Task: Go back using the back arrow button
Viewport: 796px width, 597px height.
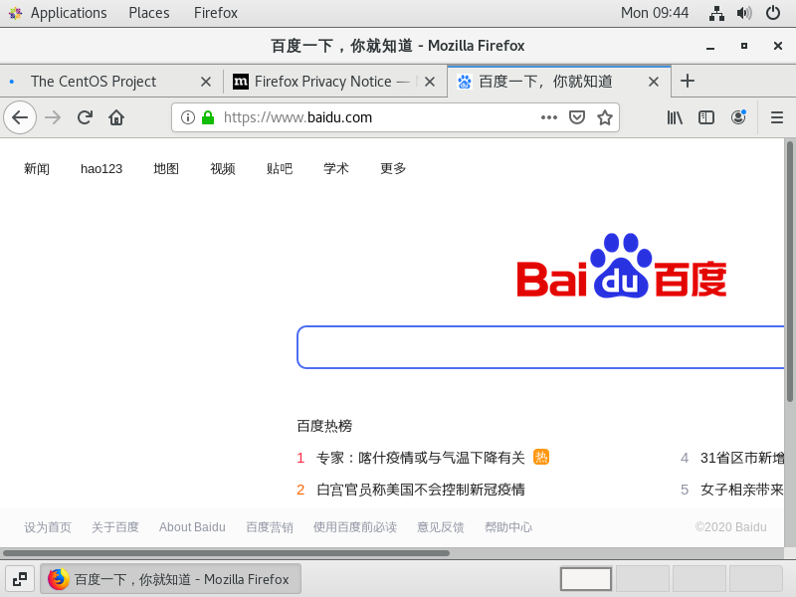Action: click(20, 117)
